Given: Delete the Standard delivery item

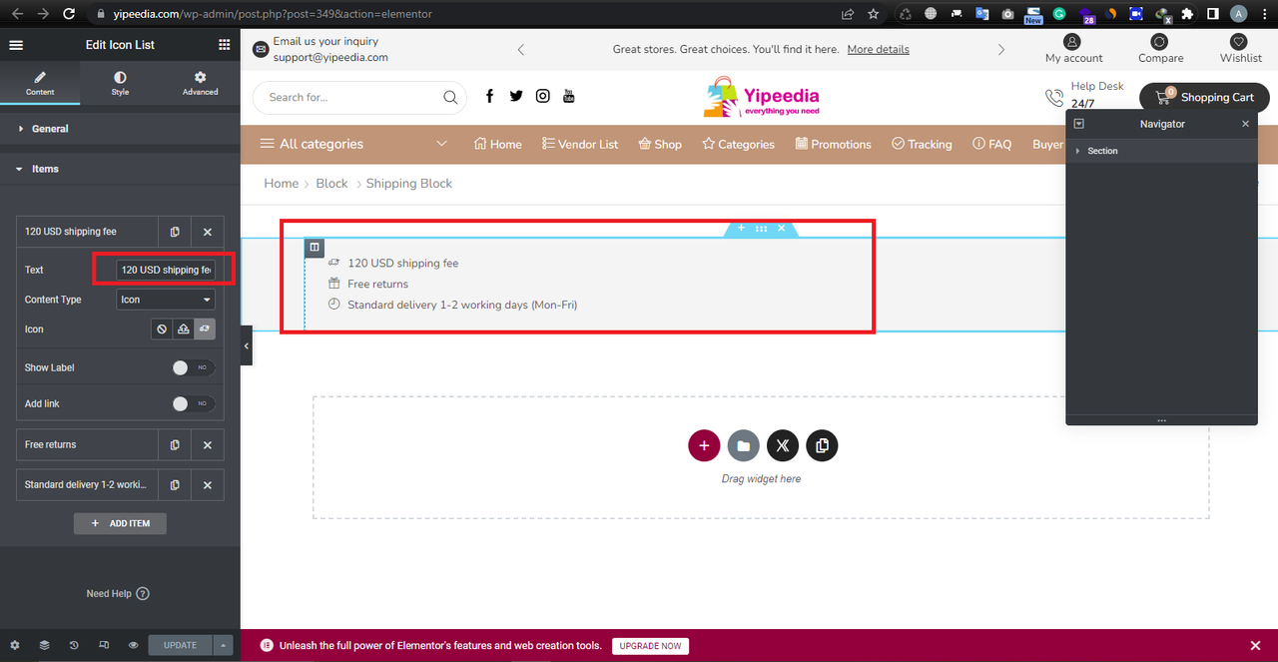Looking at the screenshot, I should pos(208,485).
